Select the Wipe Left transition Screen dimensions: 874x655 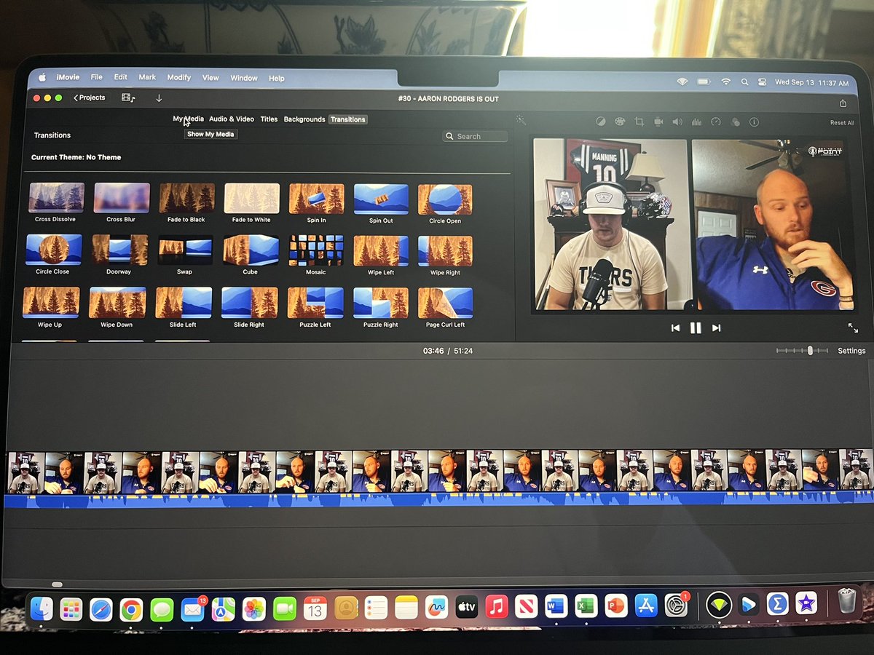pyautogui.click(x=381, y=251)
